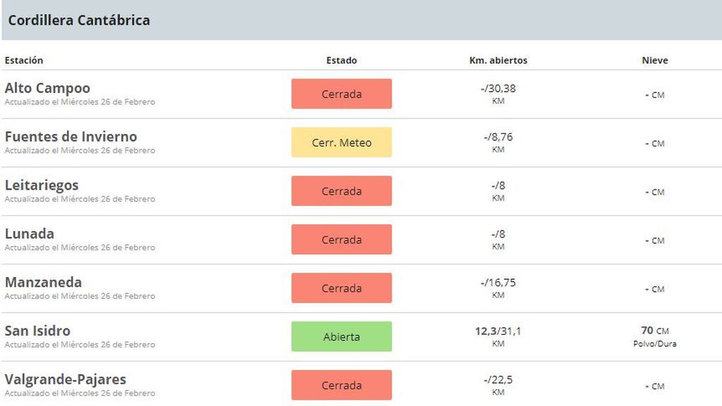Viewport: 722px width, 406px height.
Task: Click the yellow Cerr. Meteo status badge
Action: [x=342, y=142]
